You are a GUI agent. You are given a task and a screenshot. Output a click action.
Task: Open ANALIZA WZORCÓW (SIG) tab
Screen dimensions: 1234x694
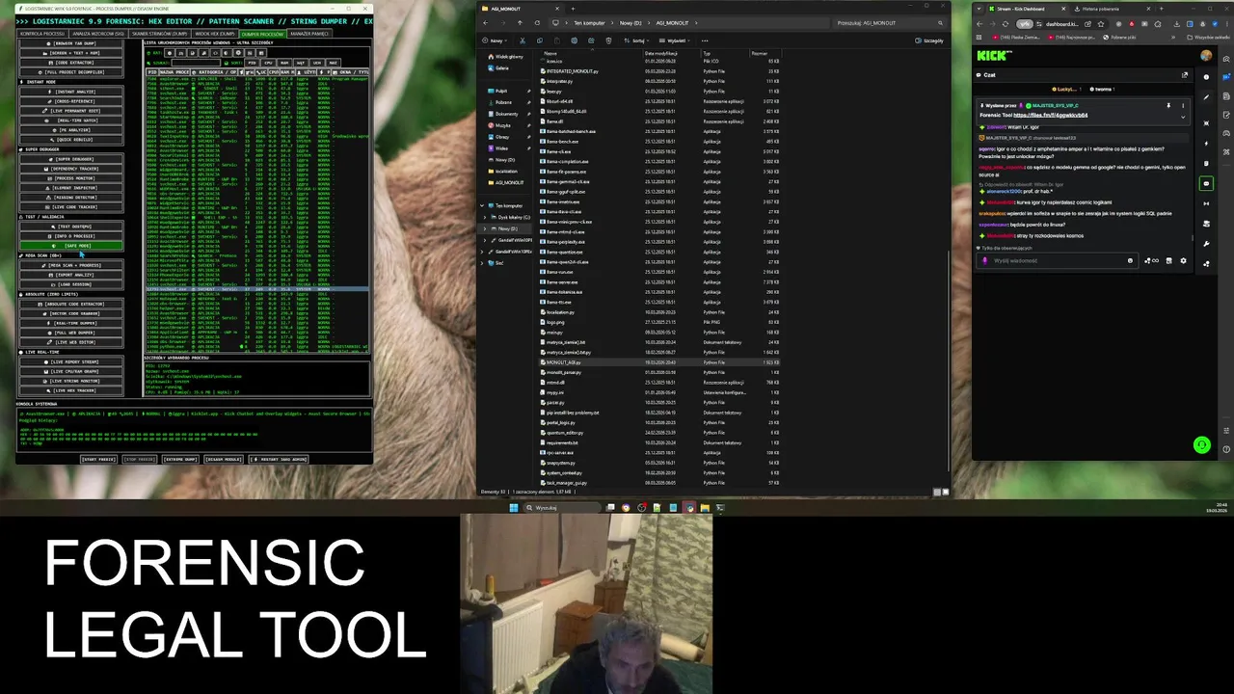pyautogui.click(x=98, y=34)
